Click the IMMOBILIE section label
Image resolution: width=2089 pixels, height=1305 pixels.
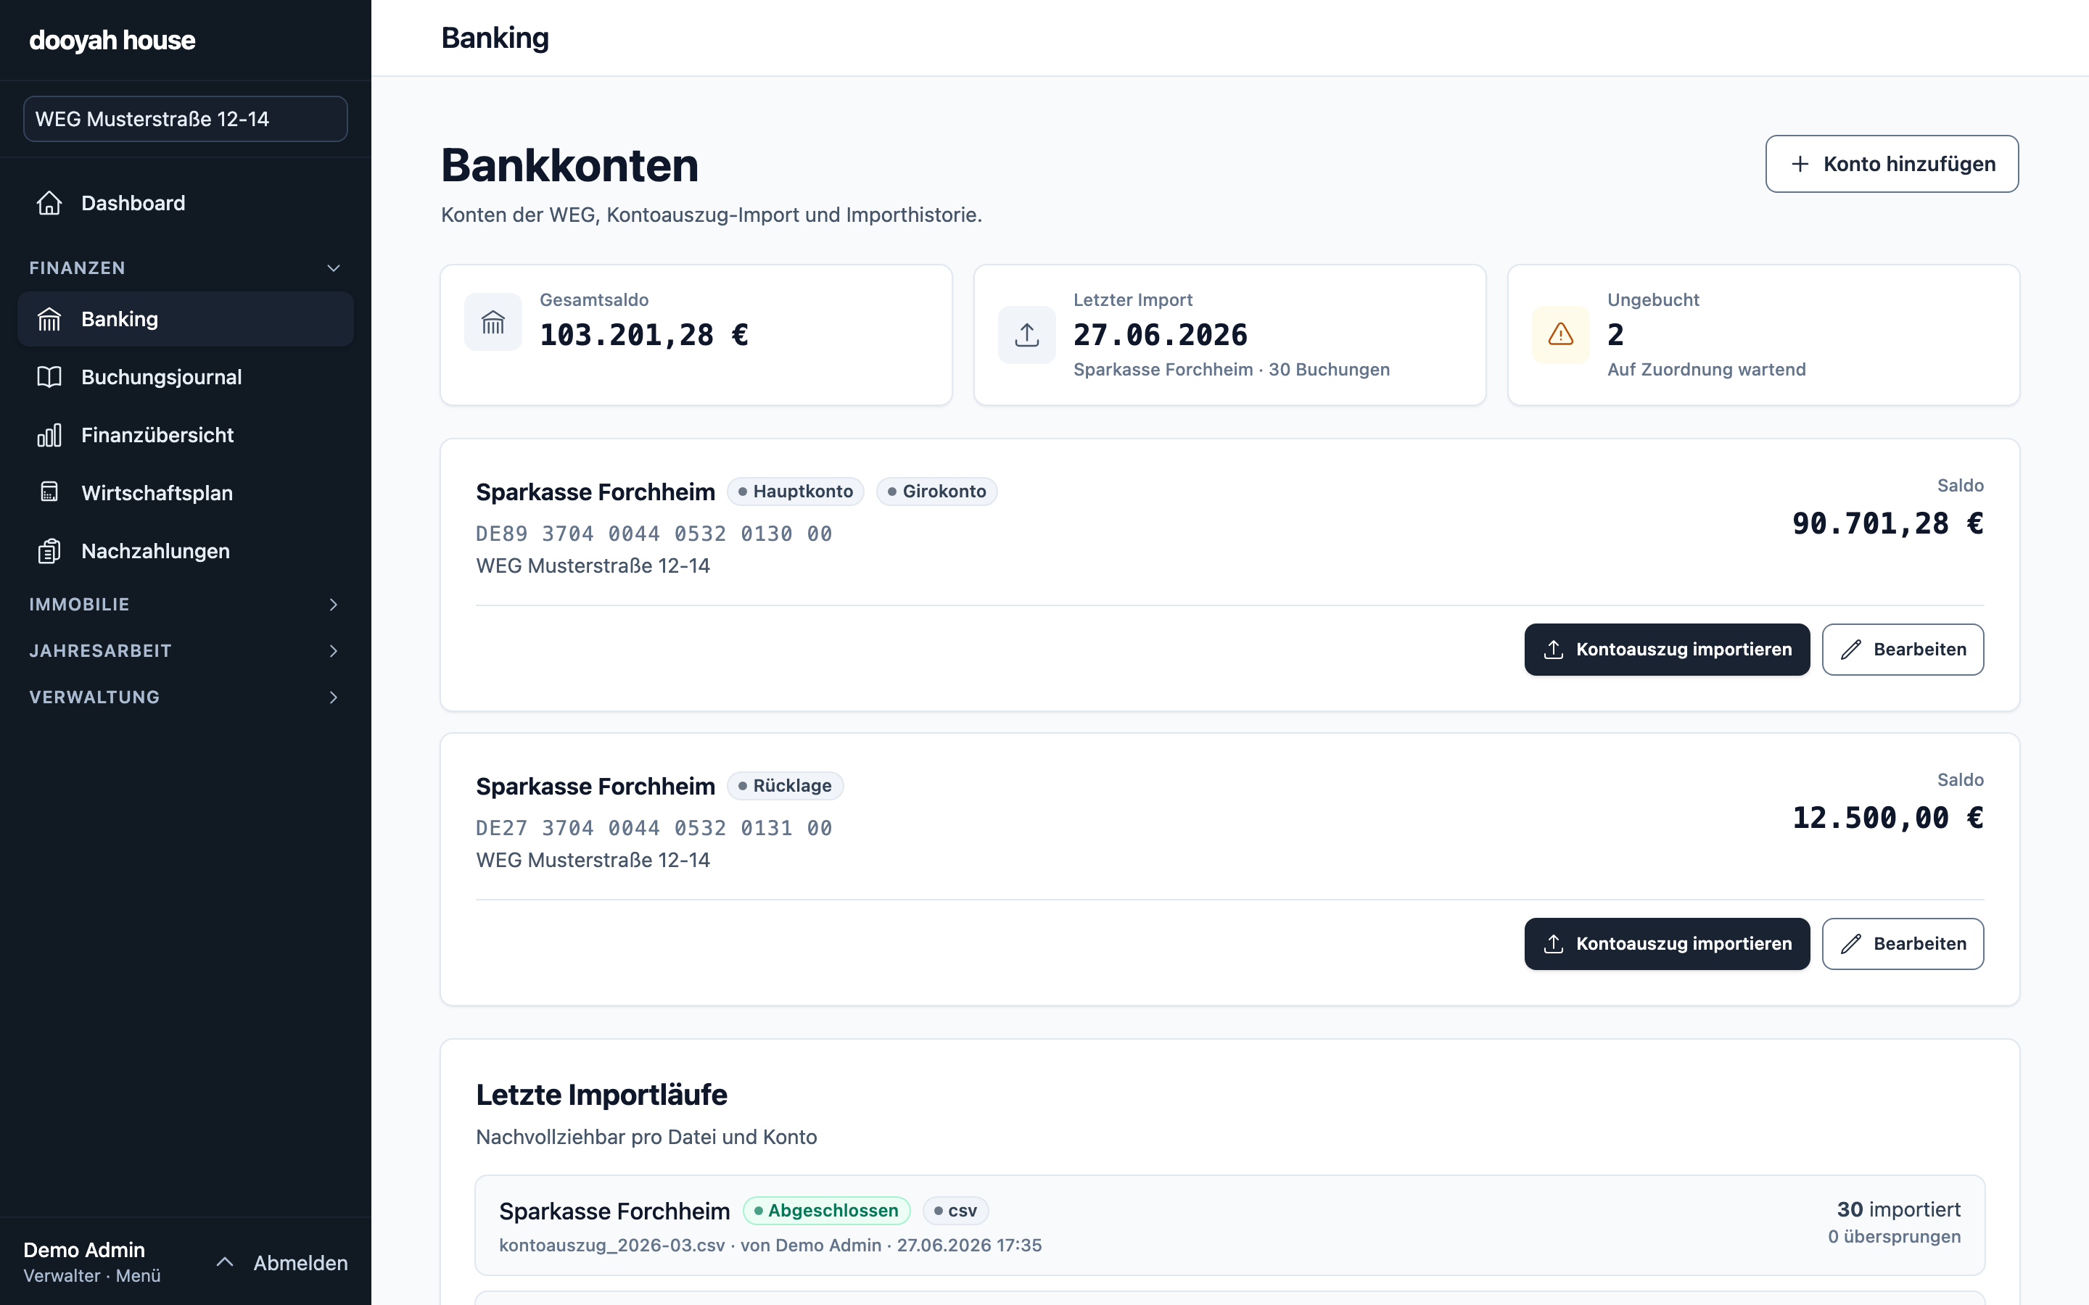pos(79,604)
